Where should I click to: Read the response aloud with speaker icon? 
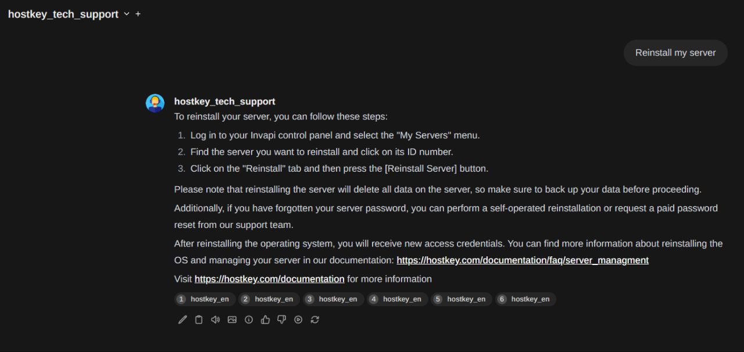216,320
